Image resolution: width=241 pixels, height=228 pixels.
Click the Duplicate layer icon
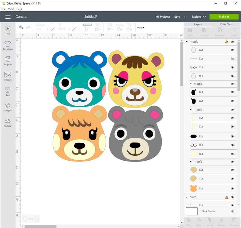point(220,30)
